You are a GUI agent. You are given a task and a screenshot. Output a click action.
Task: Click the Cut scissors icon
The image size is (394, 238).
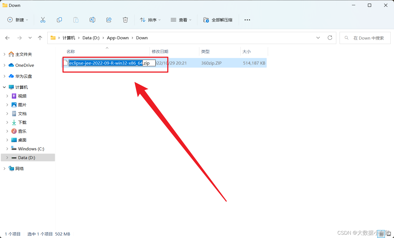point(43,20)
